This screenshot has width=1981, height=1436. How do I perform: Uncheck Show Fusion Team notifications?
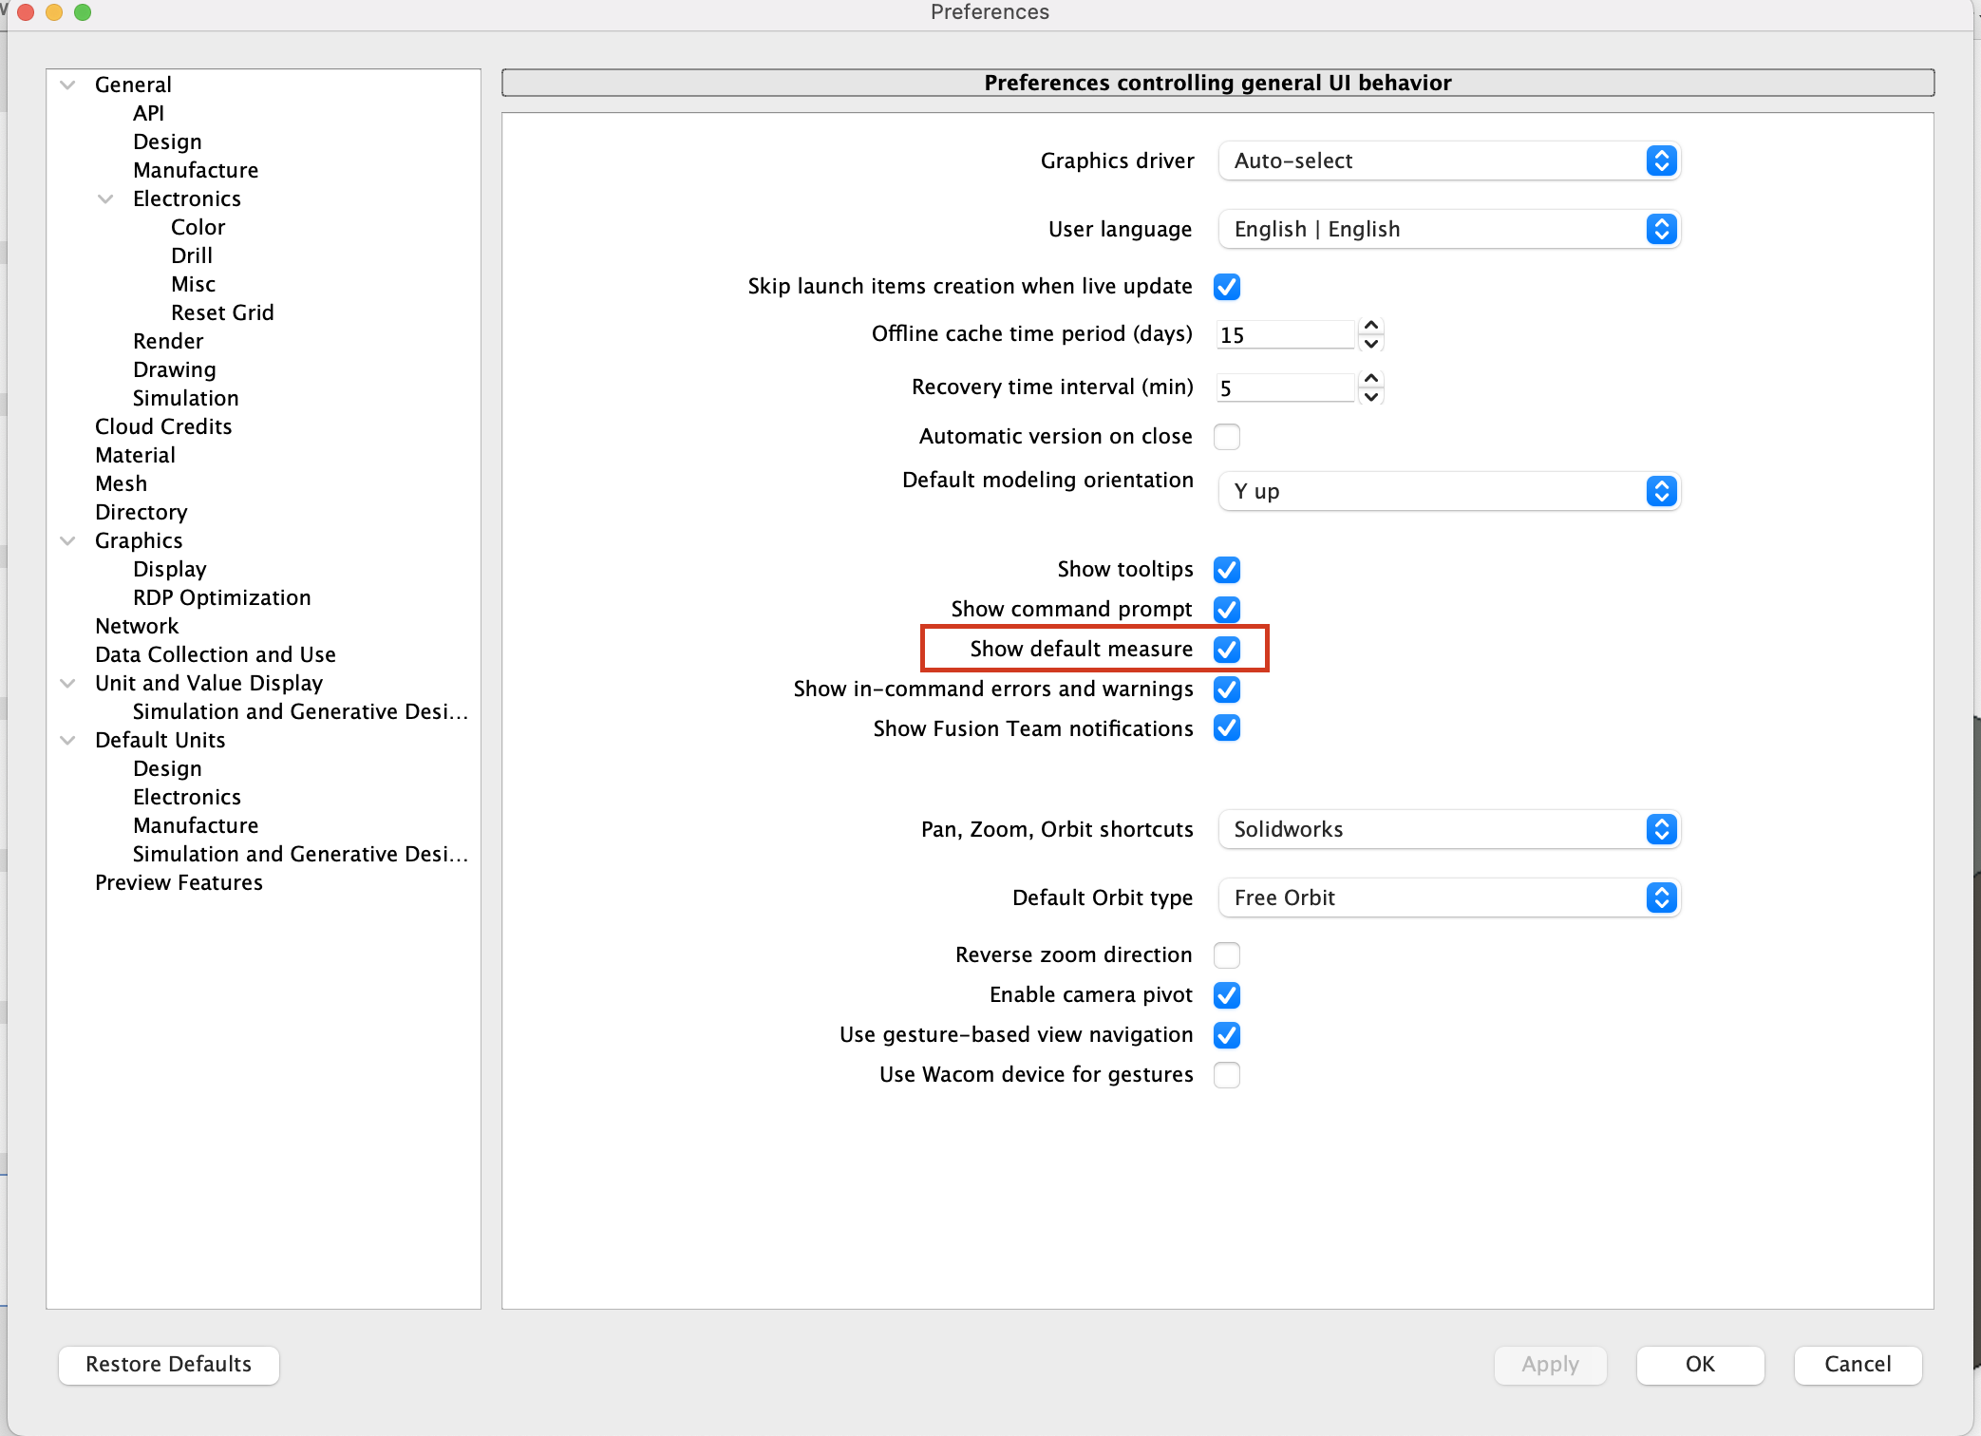pos(1226,728)
